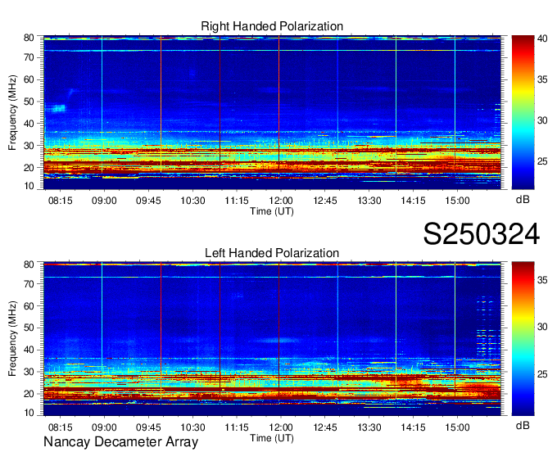Click the 10 MHz tick of upper plot

29,186
